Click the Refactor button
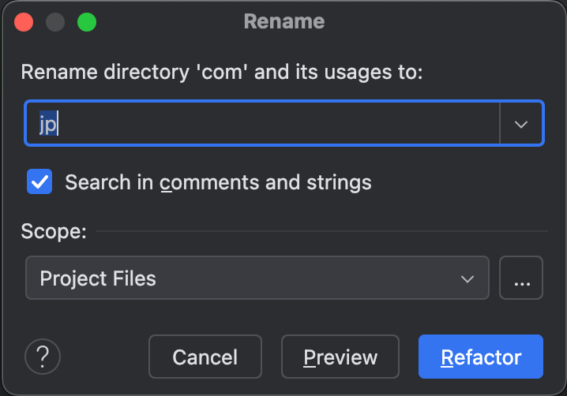This screenshot has width=567, height=396. pos(481,357)
